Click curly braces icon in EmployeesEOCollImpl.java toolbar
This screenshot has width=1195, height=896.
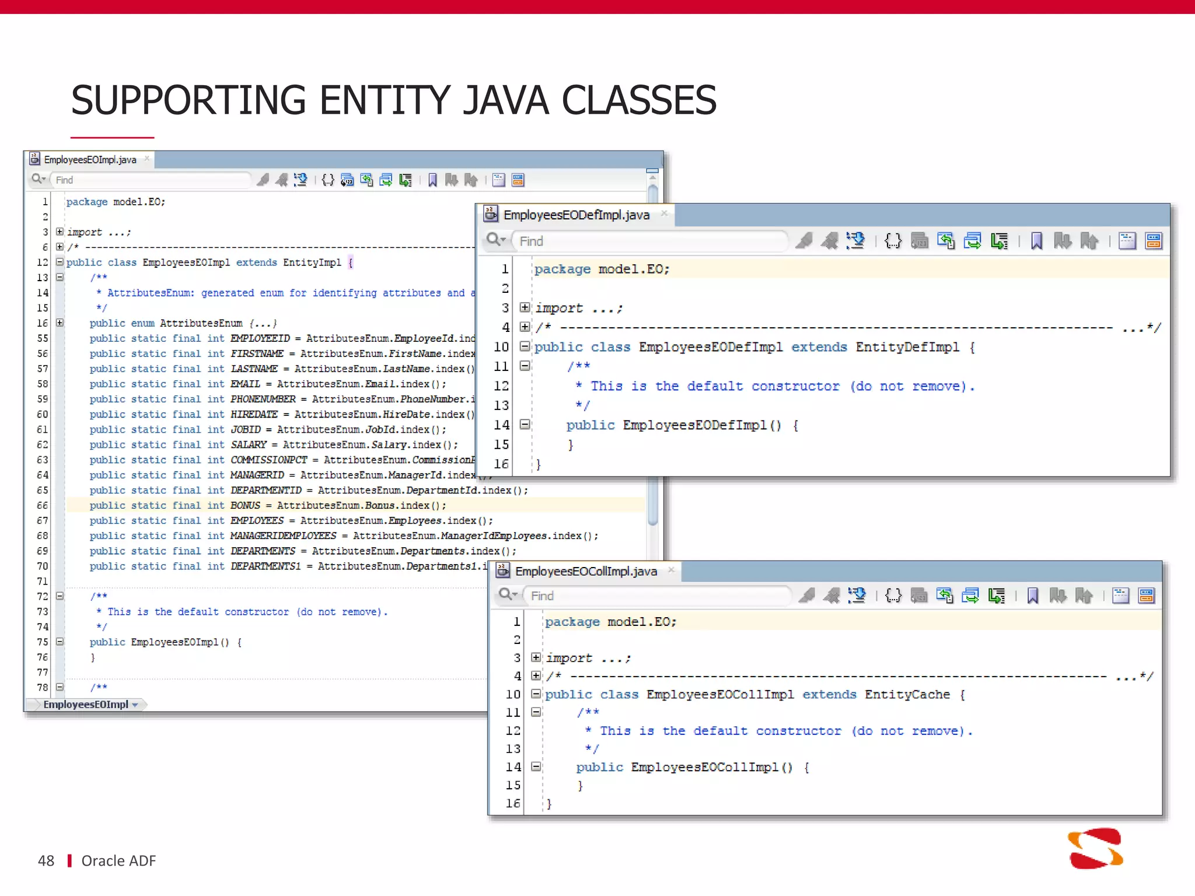tap(893, 595)
